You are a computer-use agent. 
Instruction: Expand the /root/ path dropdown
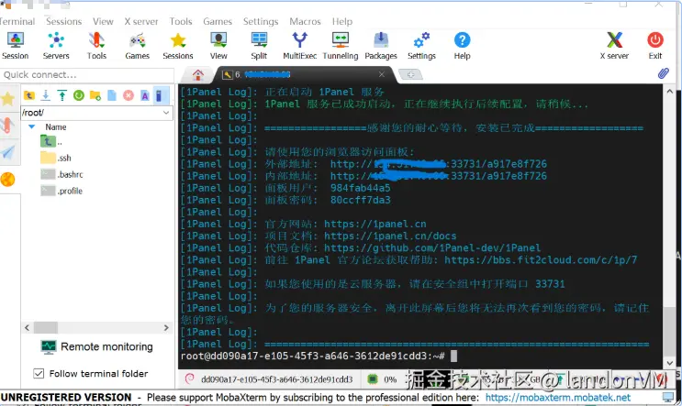[x=166, y=113]
